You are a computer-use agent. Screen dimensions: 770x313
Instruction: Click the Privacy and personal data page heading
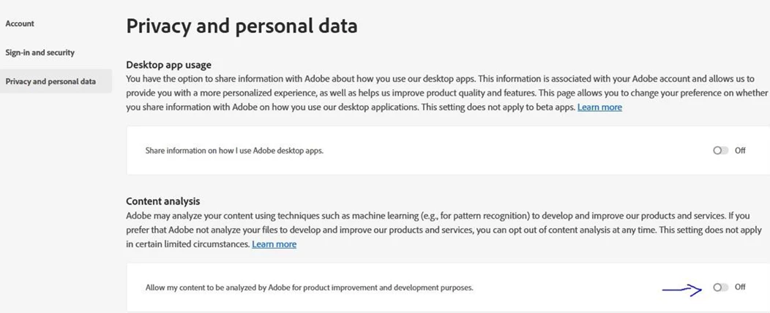point(242,26)
